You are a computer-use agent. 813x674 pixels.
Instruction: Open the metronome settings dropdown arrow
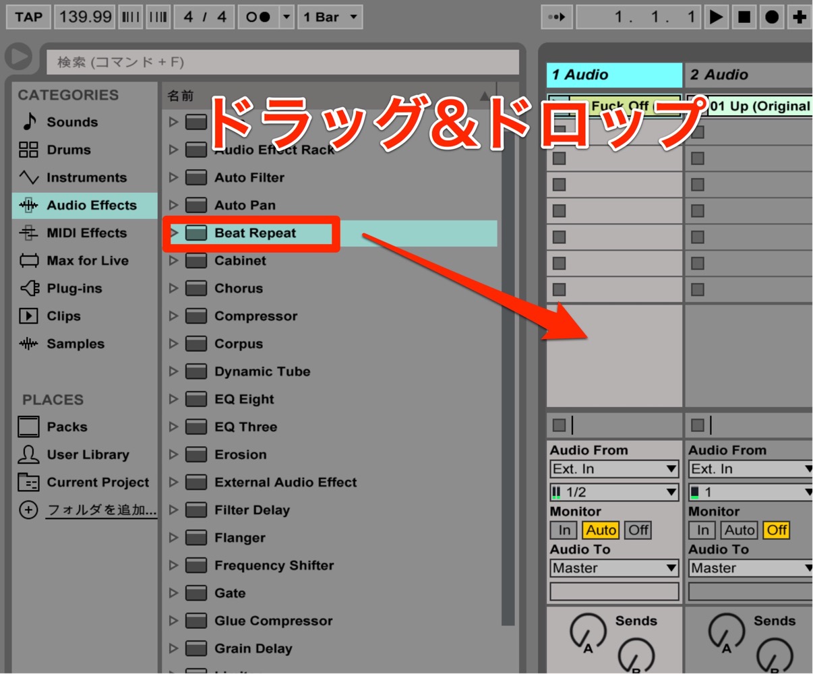(x=287, y=17)
